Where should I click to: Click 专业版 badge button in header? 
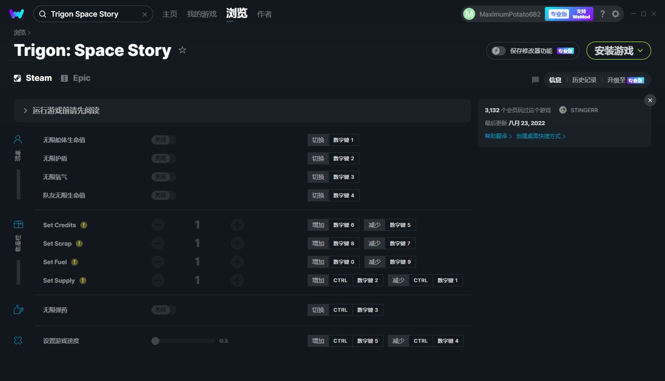(558, 14)
